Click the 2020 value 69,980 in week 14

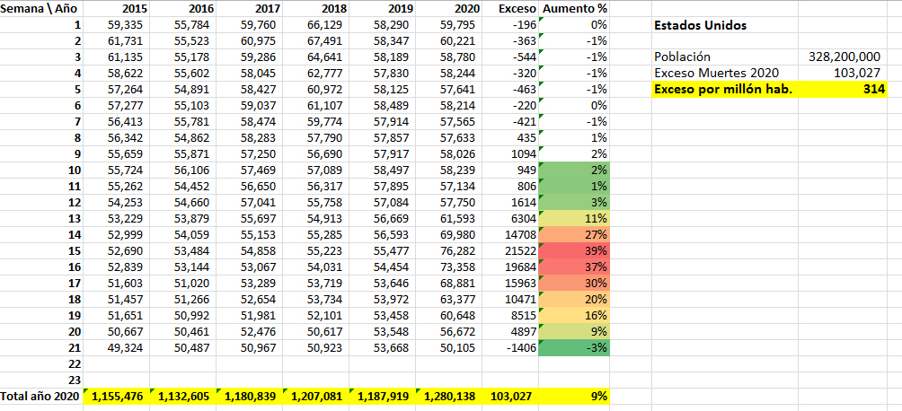(448, 234)
